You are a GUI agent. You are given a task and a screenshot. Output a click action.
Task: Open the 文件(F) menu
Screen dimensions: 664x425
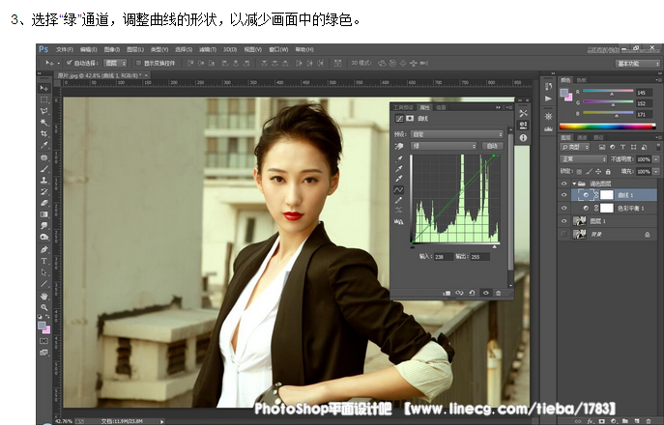click(65, 49)
